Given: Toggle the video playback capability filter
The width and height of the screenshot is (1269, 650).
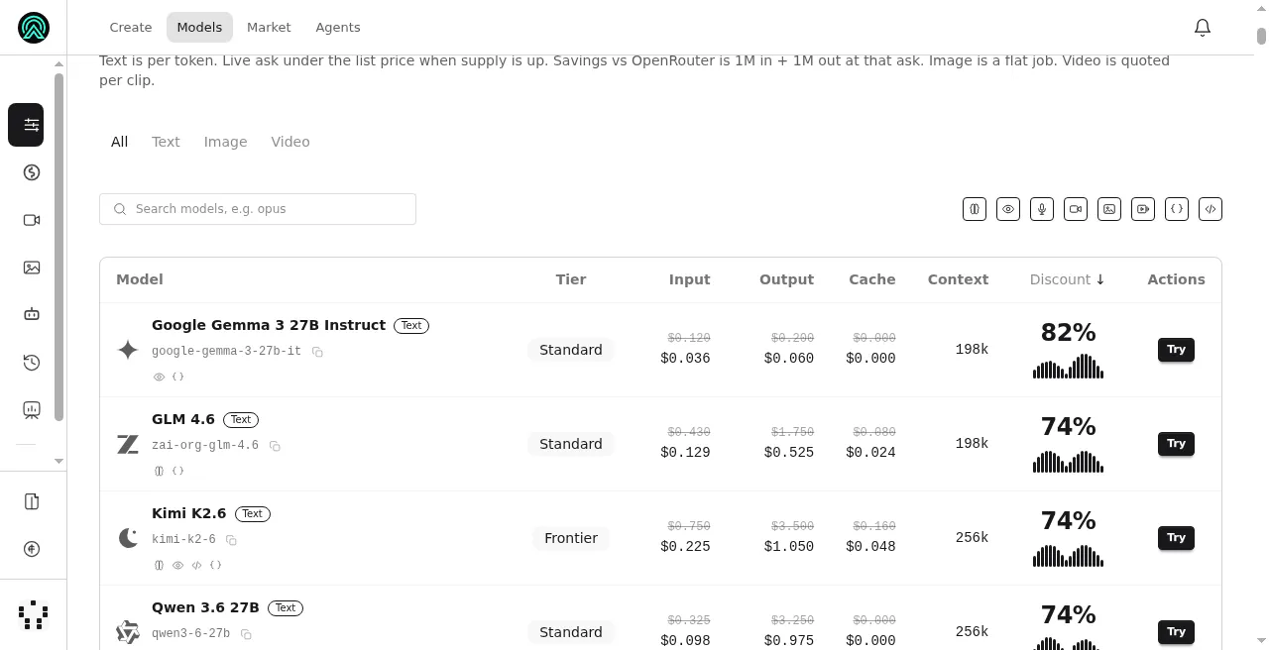Looking at the screenshot, I should point(1143,209).
